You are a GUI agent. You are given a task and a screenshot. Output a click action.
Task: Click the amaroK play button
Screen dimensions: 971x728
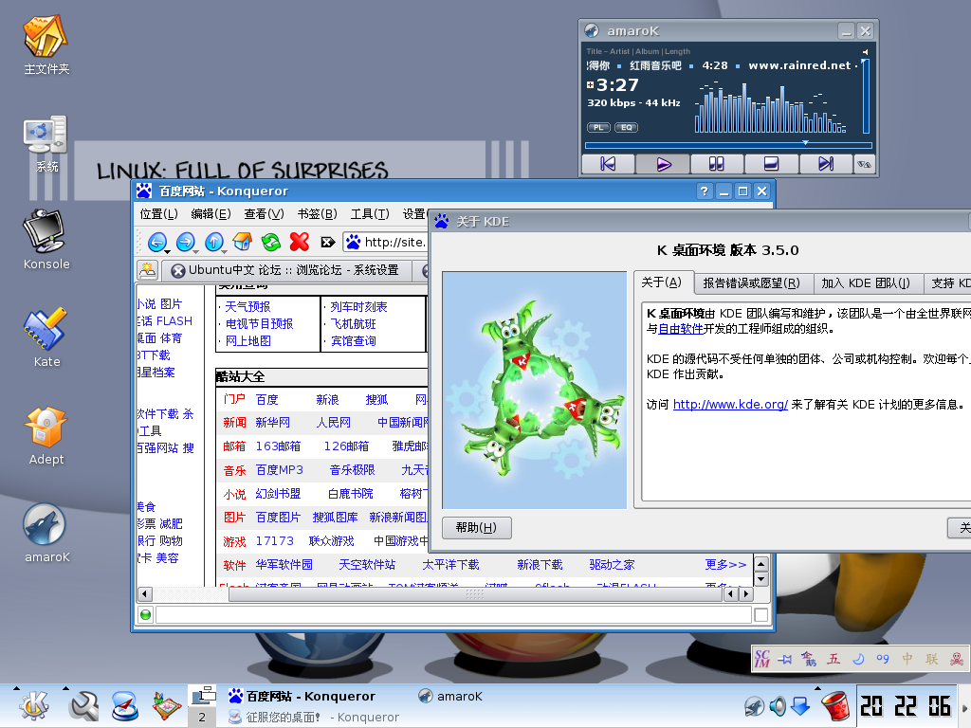(663, 163)
